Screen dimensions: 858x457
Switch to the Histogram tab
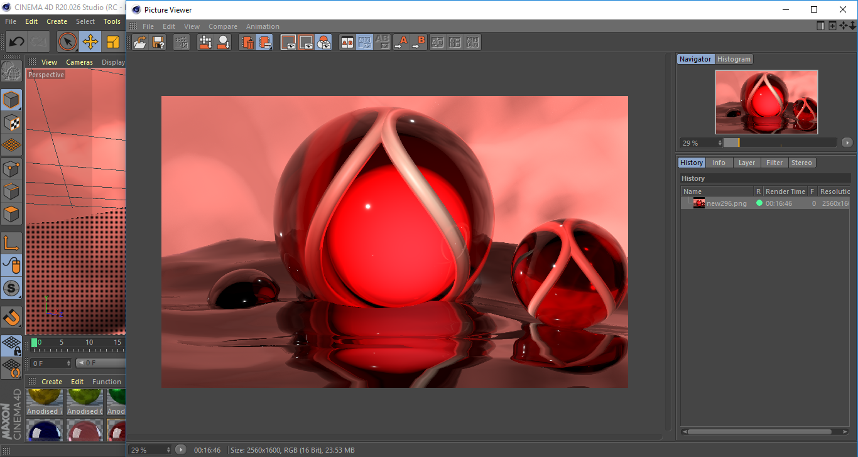734,59
